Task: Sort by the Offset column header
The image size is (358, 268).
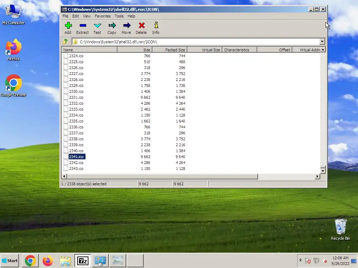Action: [x=275, y=50]
